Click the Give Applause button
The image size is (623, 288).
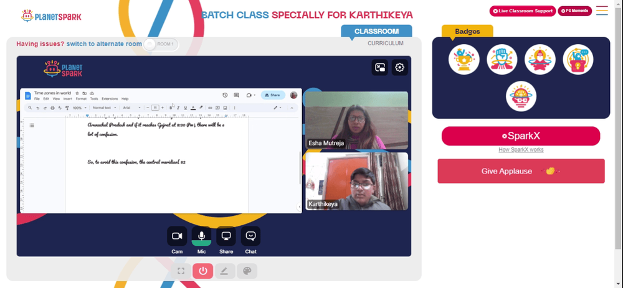click(521, 171)
